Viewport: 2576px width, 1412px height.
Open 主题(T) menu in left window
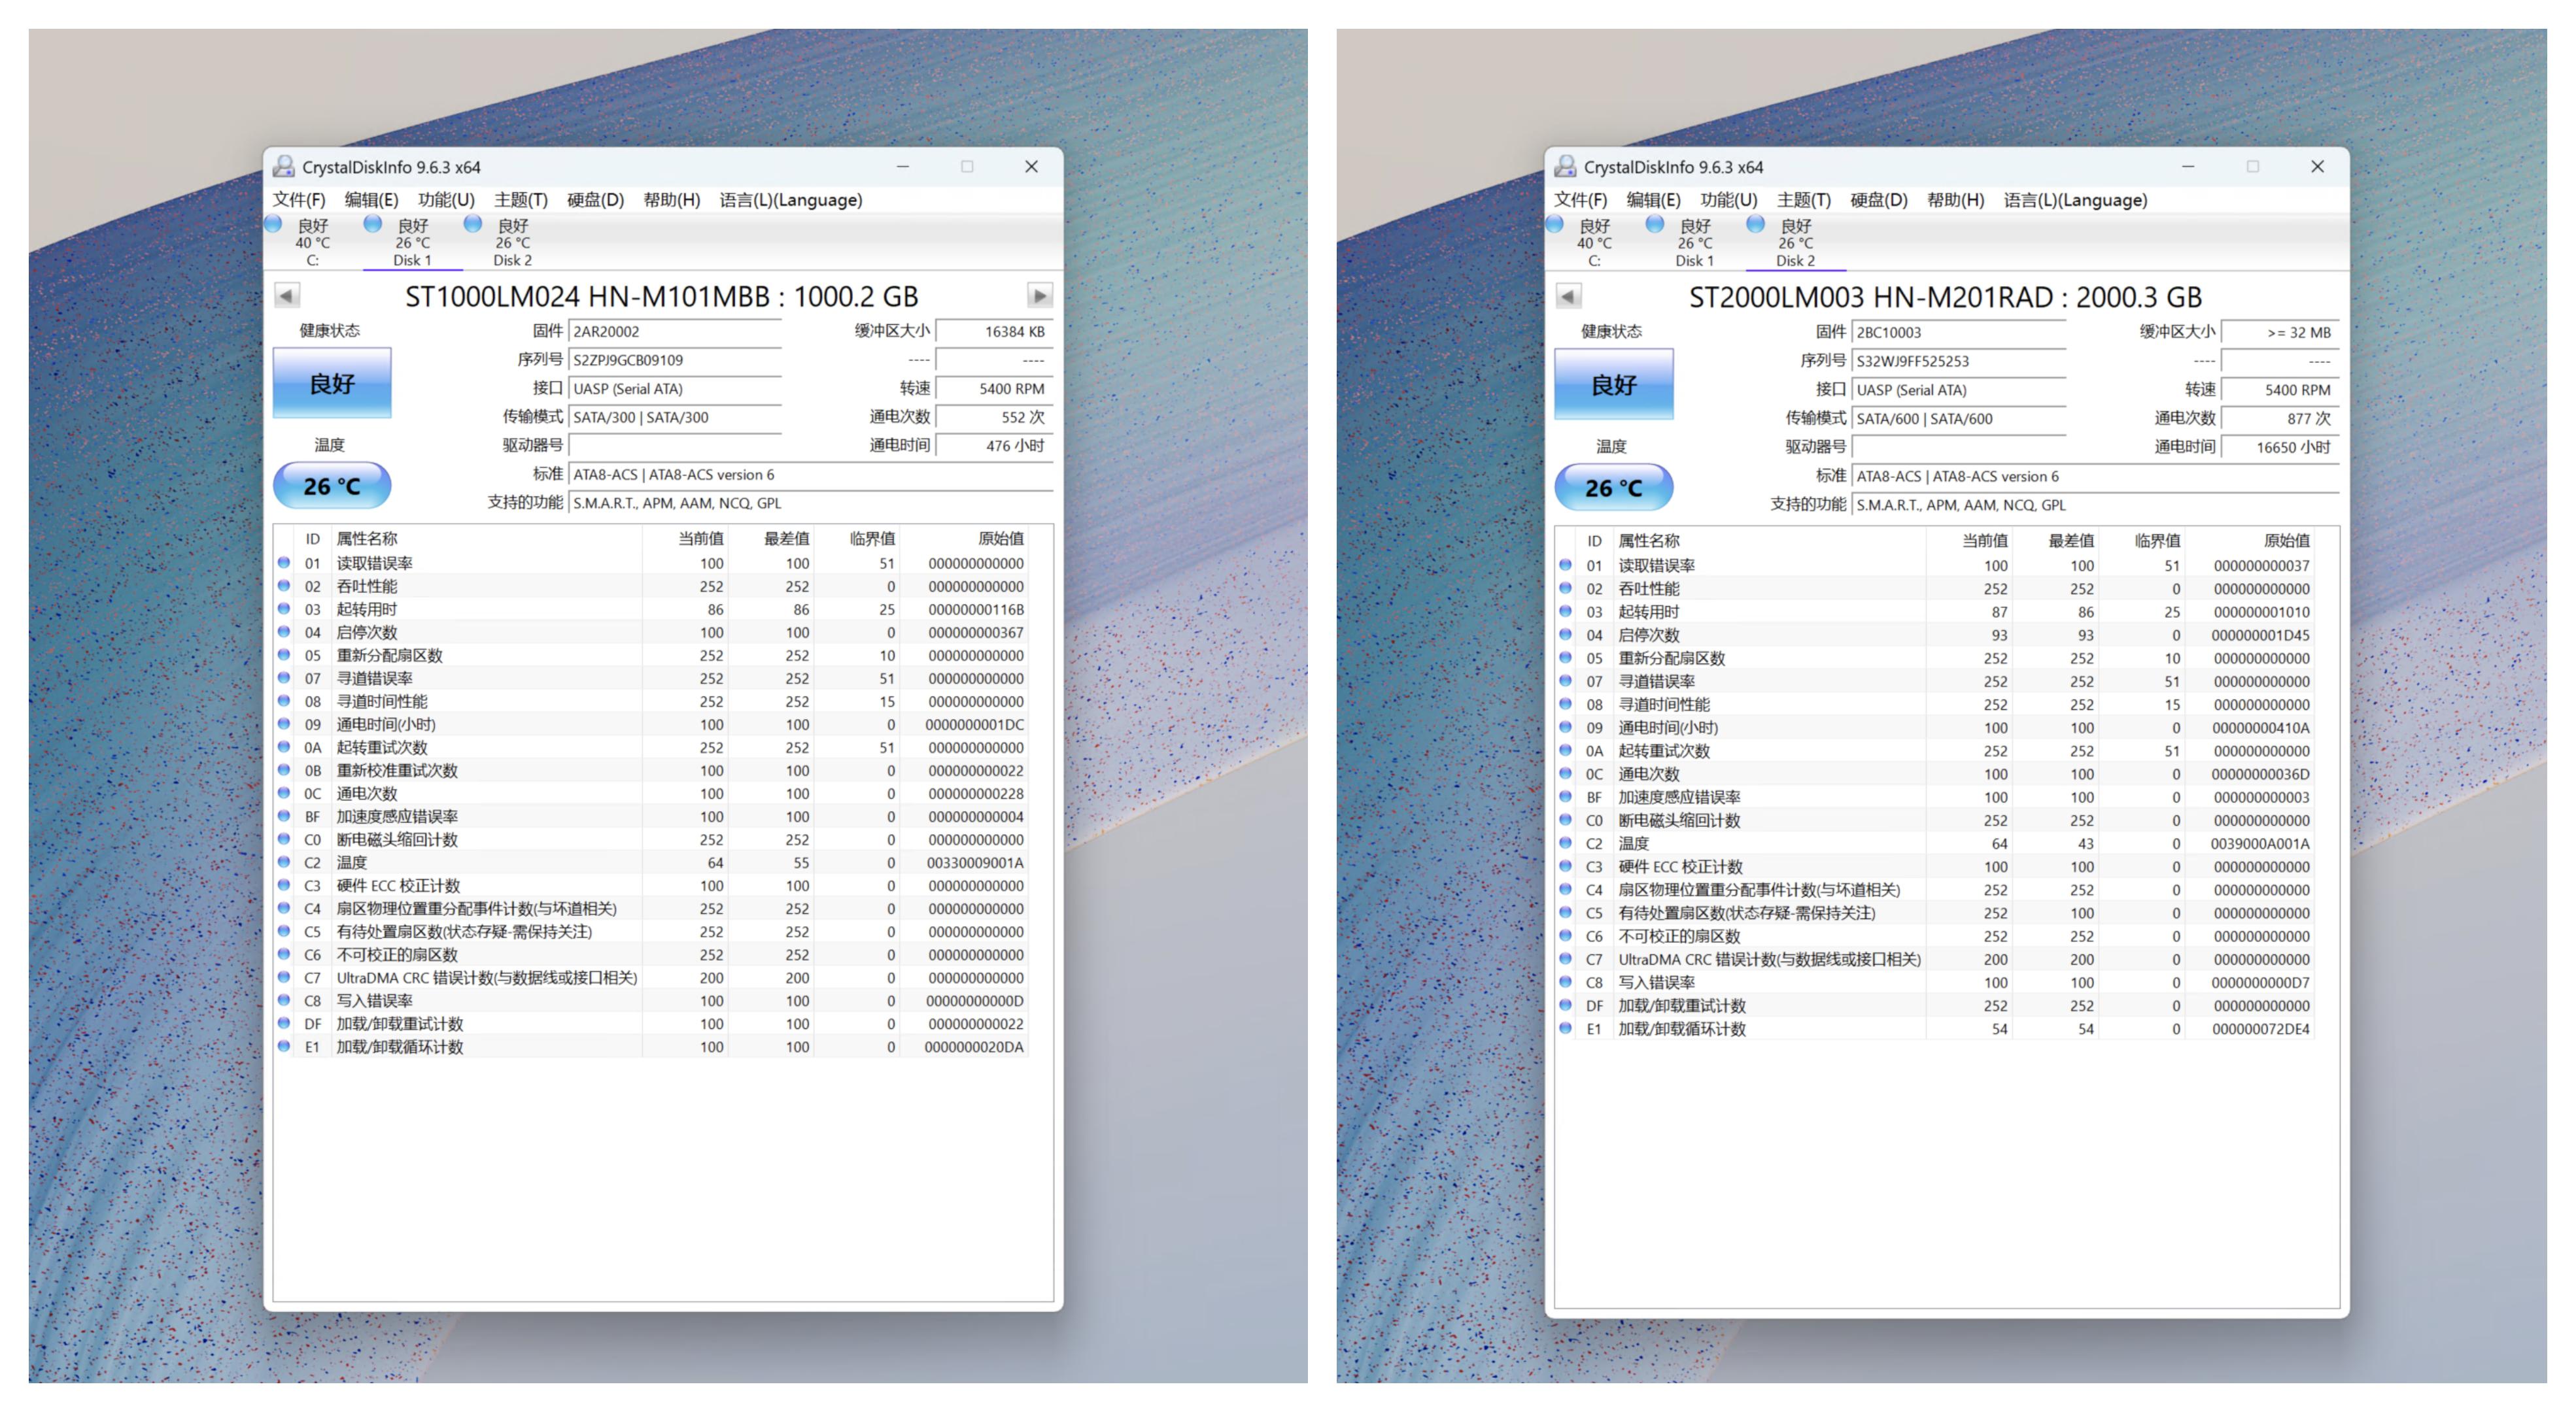pos(520,200)
